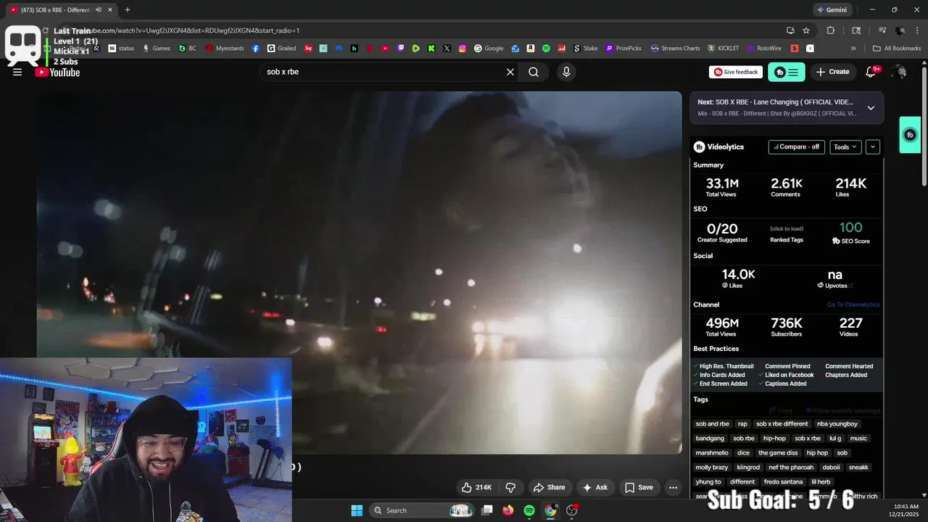928x522 pixels.
Task: Click the 'Captions Added' best practice
Action: 786,384
